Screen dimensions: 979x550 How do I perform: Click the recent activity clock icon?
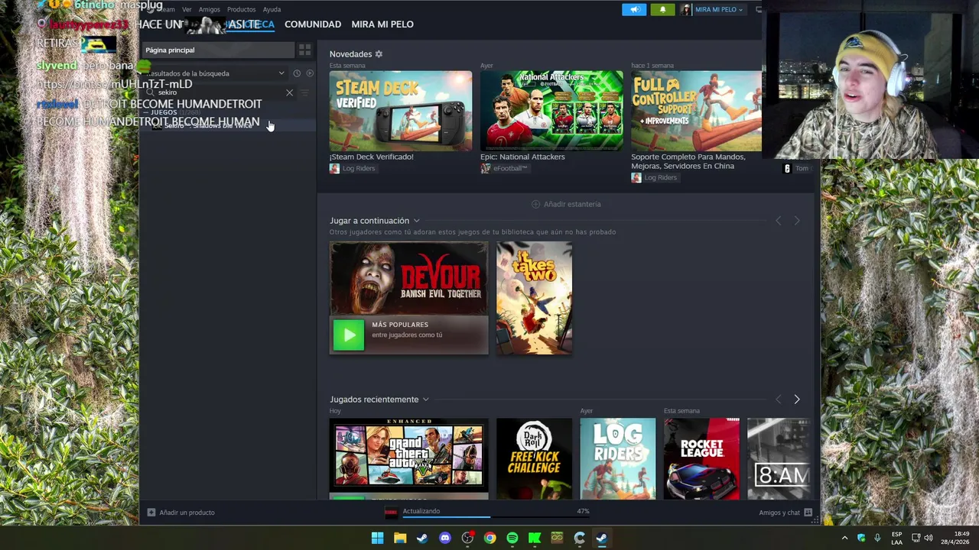point(297,73)
